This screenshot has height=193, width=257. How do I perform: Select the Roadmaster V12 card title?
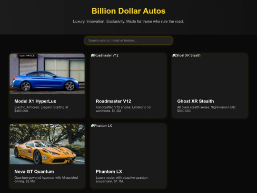click(x=113, y=101)
